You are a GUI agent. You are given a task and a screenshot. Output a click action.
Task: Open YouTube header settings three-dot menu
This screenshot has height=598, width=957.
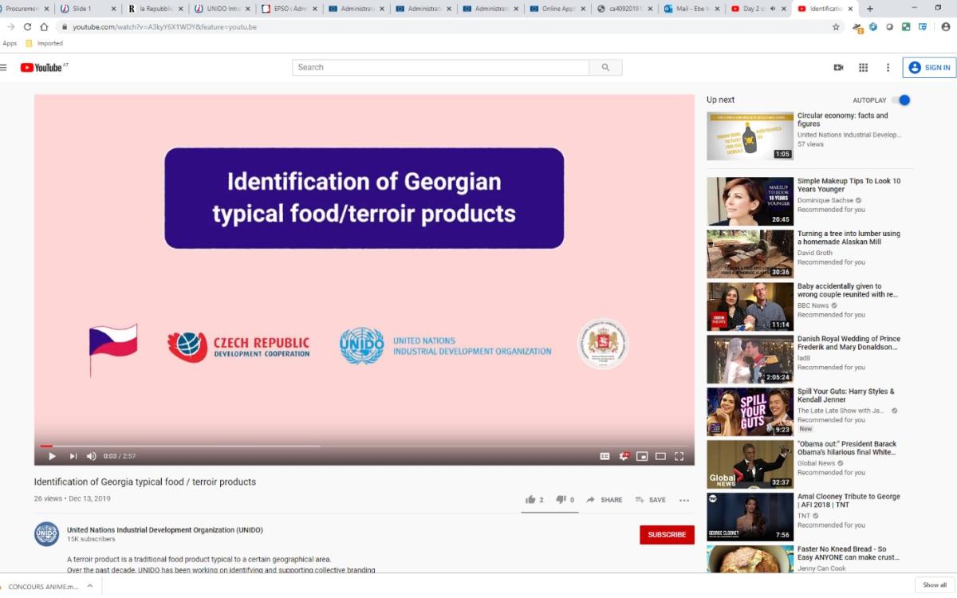click(888, 68)
